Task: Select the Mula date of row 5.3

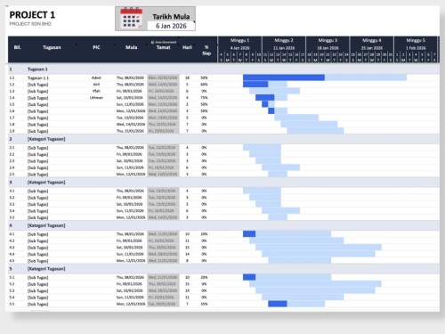Action: coord(130,290)
